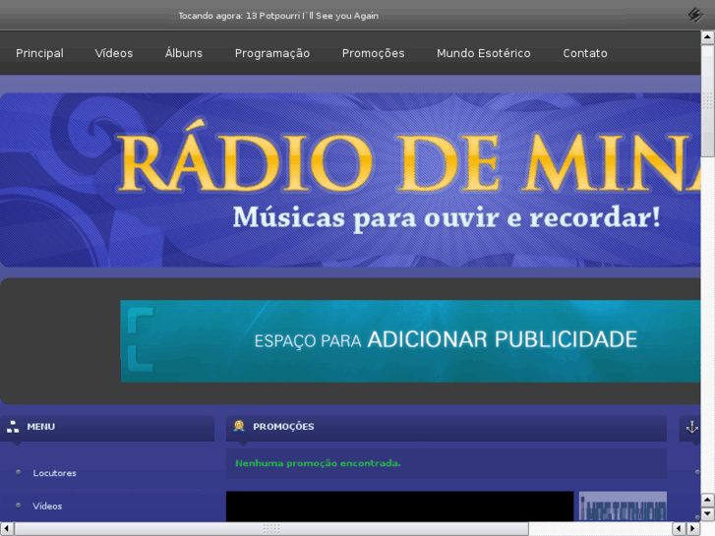This screenshot has height=536, width=715.
Task: Open Vídeos in the side menu
Action: 47,506
